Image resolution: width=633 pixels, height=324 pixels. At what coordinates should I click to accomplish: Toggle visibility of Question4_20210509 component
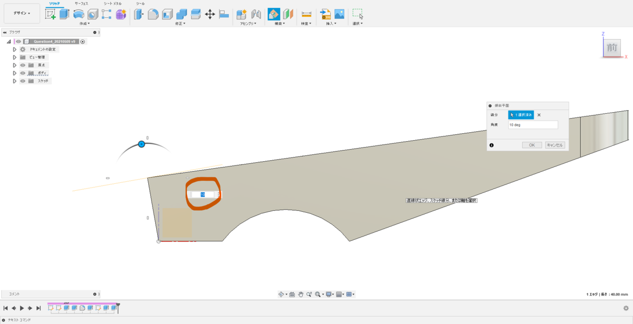point(18,41)
